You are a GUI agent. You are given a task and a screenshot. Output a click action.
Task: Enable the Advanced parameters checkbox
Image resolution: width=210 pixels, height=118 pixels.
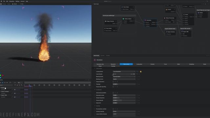click(113, 93)
